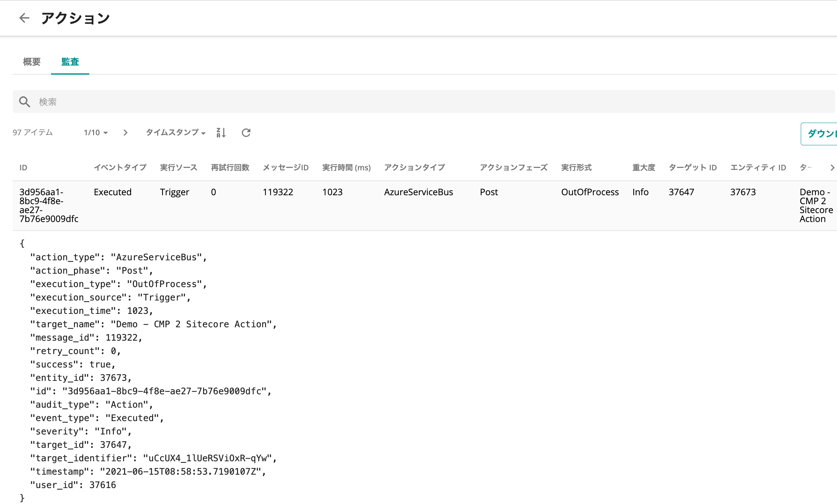Click the 実行形式 column header
Screen dimensions: 837x504
tap(576, 167)
